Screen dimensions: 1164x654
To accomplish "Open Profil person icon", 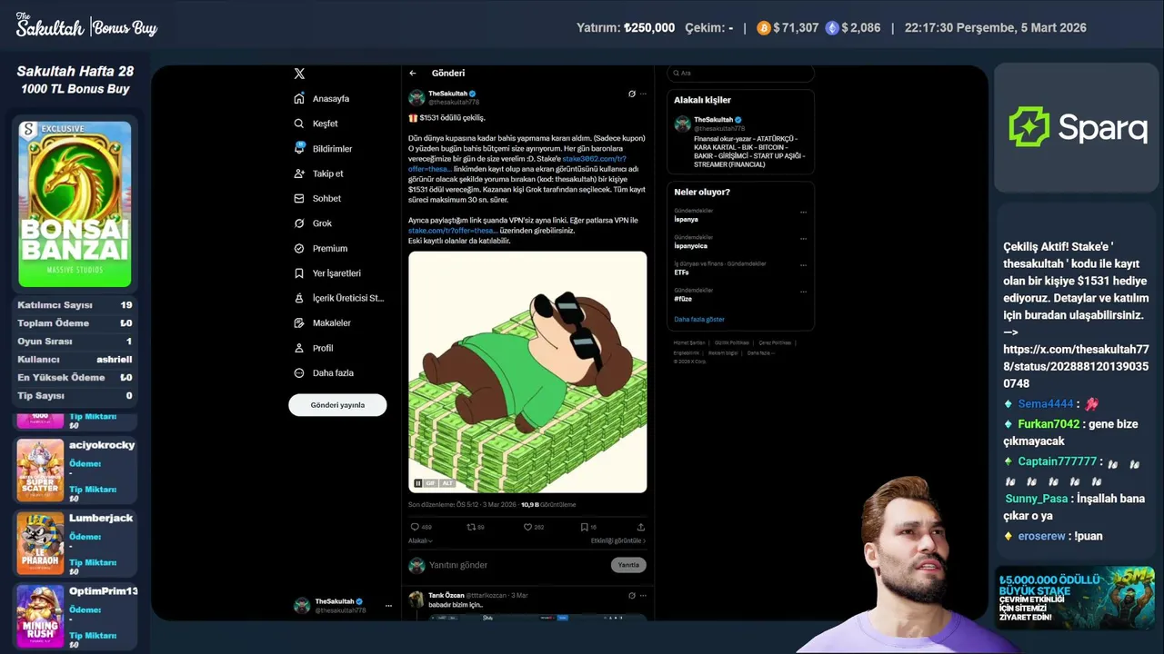I will pos(299,348).
